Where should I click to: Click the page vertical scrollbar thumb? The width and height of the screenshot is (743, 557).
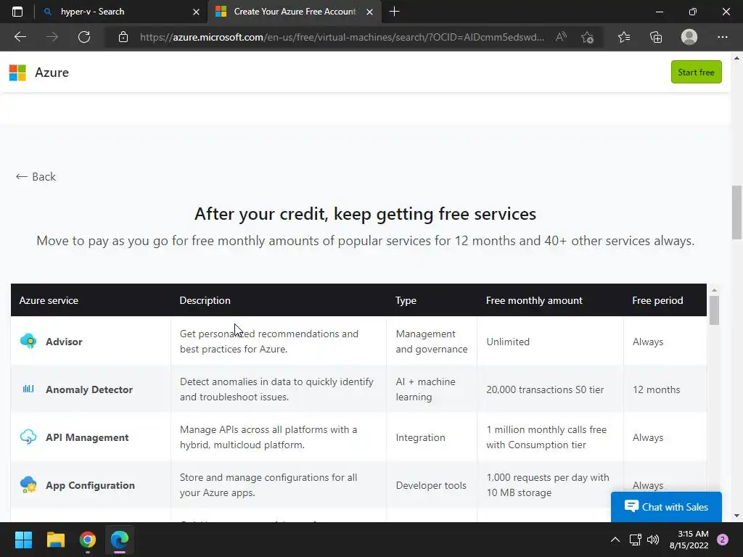tap(736, 213)
